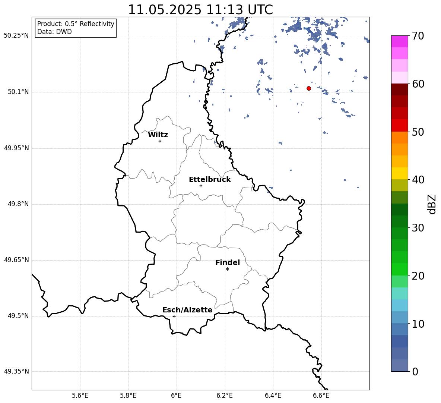The width and height of the screenshot is (441, 403).
Task: Select the turquoise swatch below 20 dBZ
Action: pos(400,293)
